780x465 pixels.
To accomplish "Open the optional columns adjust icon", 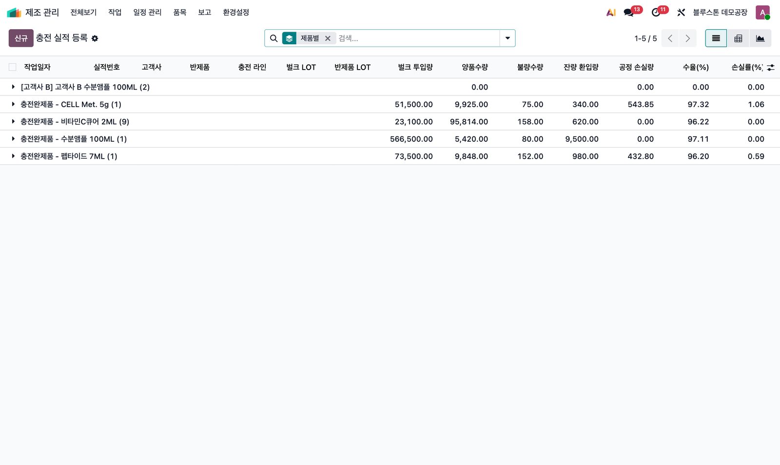I will point(770,68).
